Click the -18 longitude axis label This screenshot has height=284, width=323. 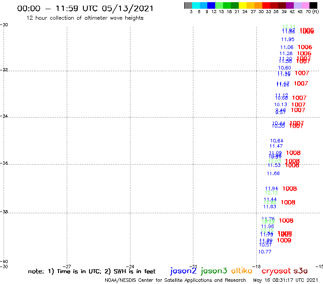[257, 267]
